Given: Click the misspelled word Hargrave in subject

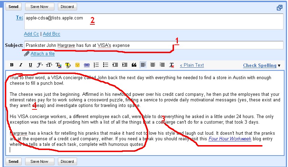Looking at the screenshot, I should point(66,45).
